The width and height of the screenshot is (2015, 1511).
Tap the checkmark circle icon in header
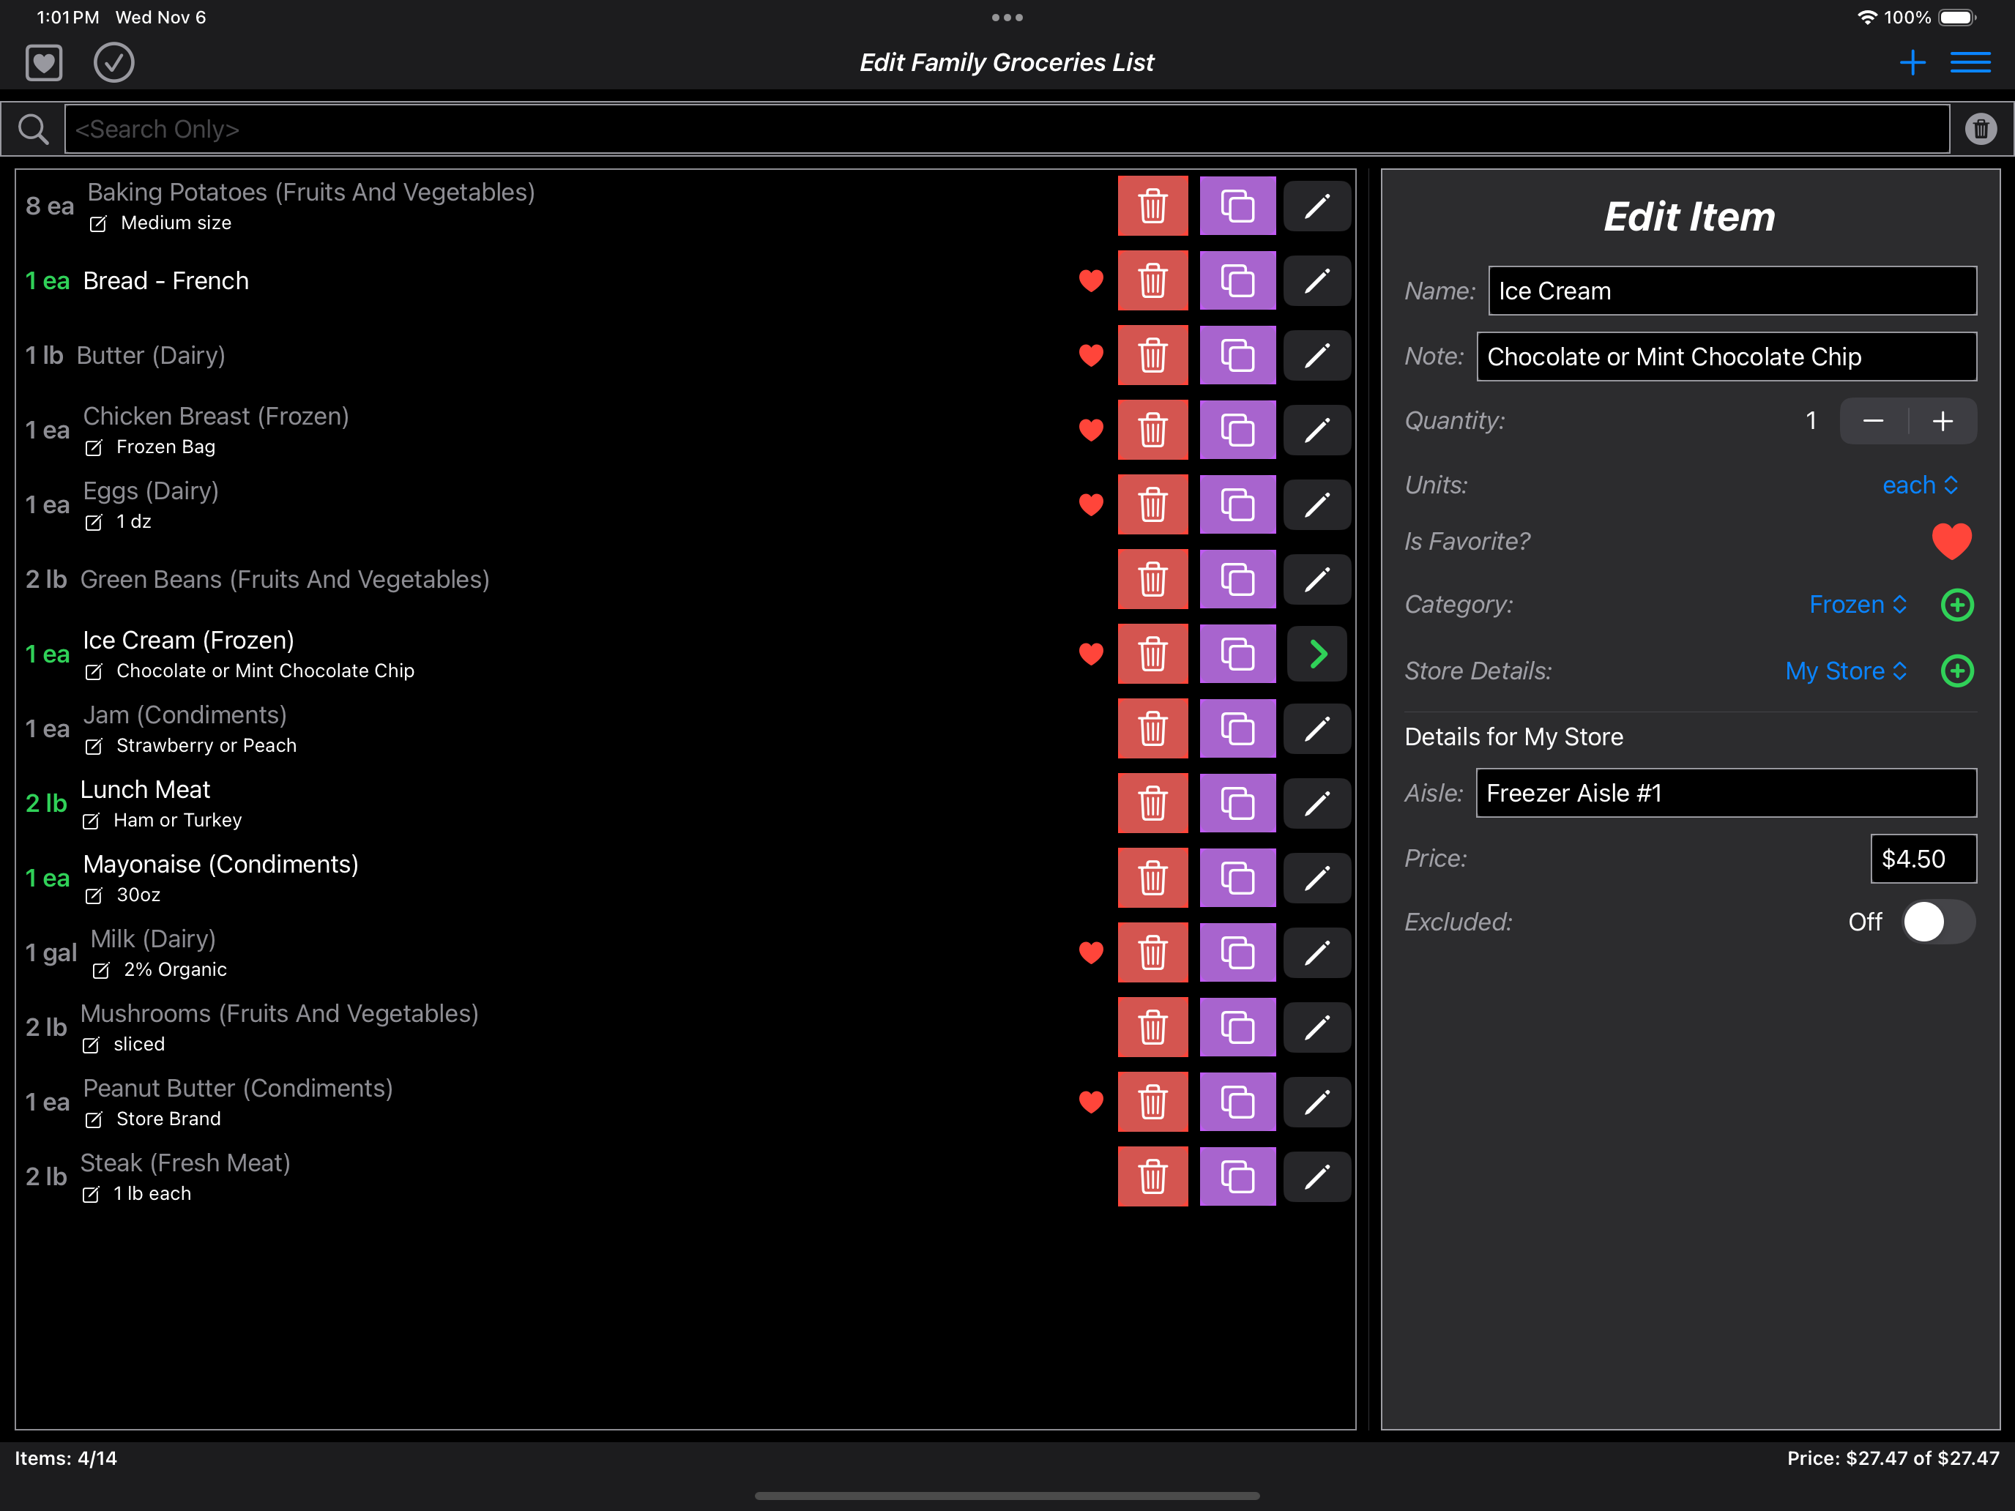pos(114,63)
